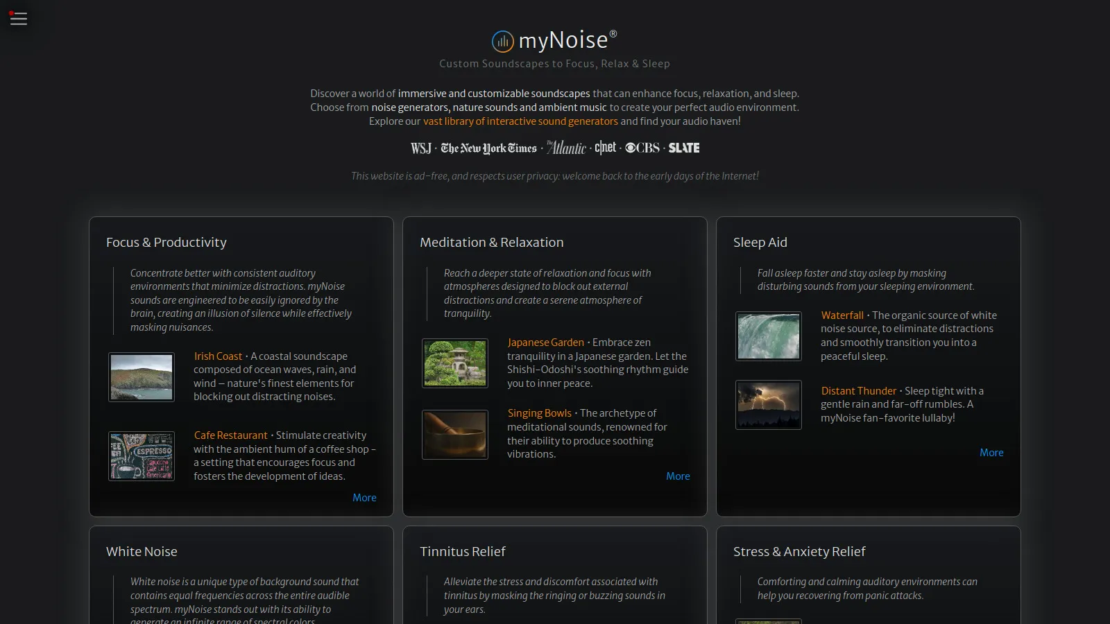
Task: Click More in the Sleep Aid panel
Action: pyautogui.click(x=991, y=452)
